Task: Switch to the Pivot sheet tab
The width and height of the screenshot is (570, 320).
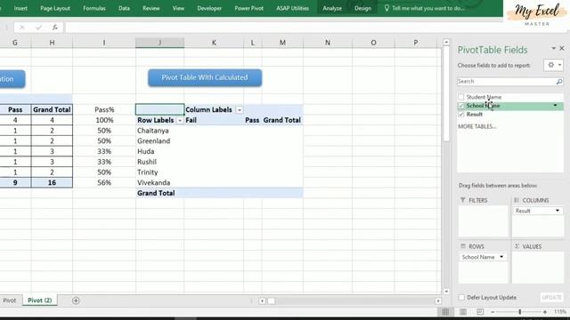Action: click(x=10, y=300)
